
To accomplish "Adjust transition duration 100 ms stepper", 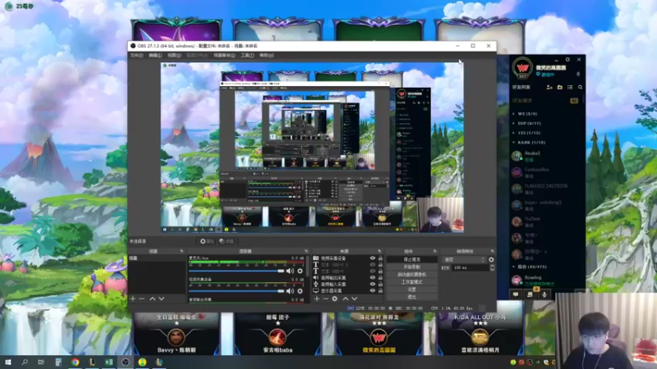I will pyautogui.click(x=492, y=268).
